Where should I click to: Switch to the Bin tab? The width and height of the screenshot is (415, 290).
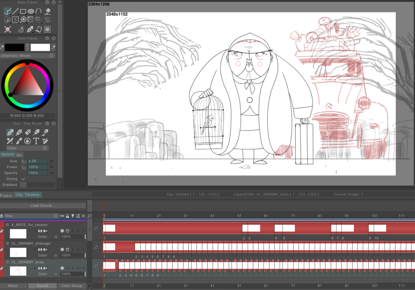point(19,155)
